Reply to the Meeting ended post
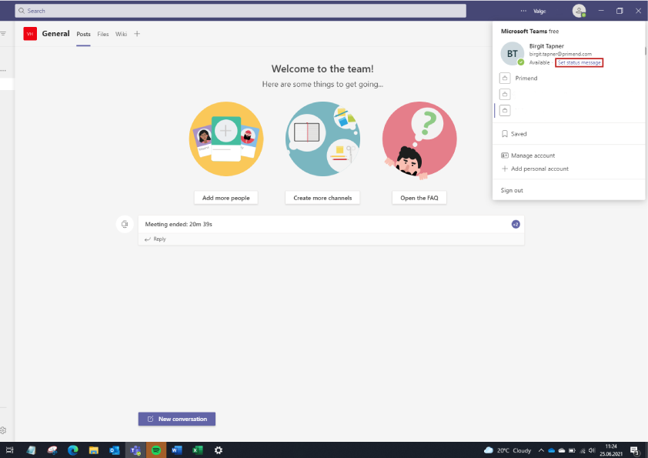The width and height of the screenshot is (648, 458). pyautogui.click(x=155, y=239)
